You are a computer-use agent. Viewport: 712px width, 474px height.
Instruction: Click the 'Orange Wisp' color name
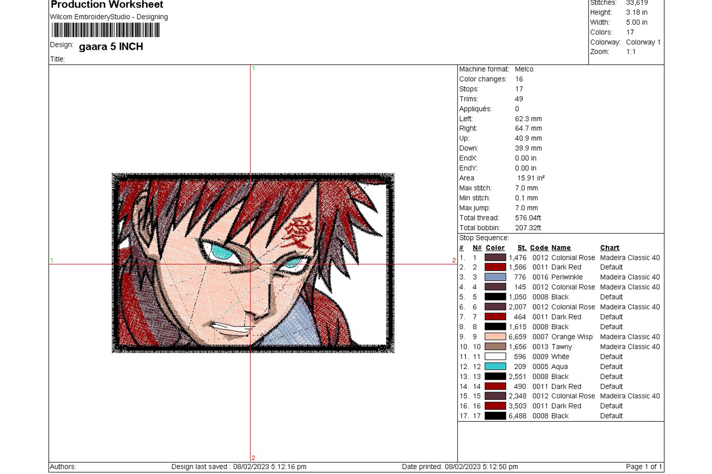(572, 337)
